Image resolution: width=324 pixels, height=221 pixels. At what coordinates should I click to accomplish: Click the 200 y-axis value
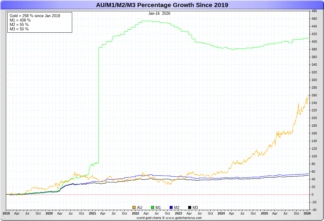tap(314, 118)
